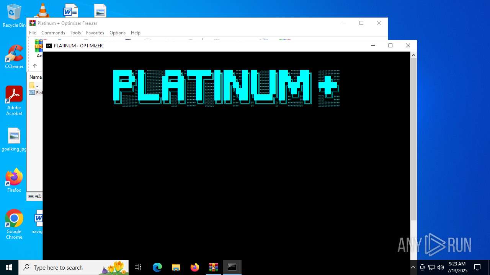Screen dimensions: 490x275
Task: Click the WinRAR title bar app icon
Action: 33,23
